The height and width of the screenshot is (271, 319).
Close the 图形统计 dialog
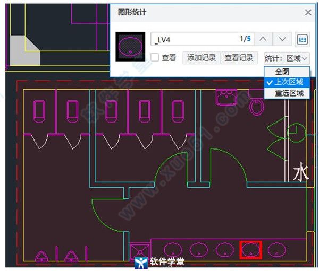tap(308, 12)
